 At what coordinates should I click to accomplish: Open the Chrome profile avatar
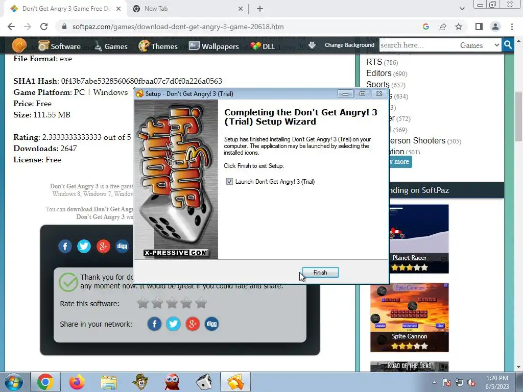495,27
